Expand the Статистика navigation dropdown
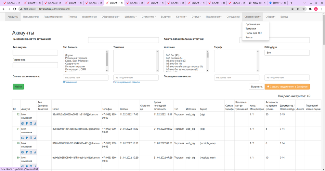 pyautogui.click(x=149, y=17)
